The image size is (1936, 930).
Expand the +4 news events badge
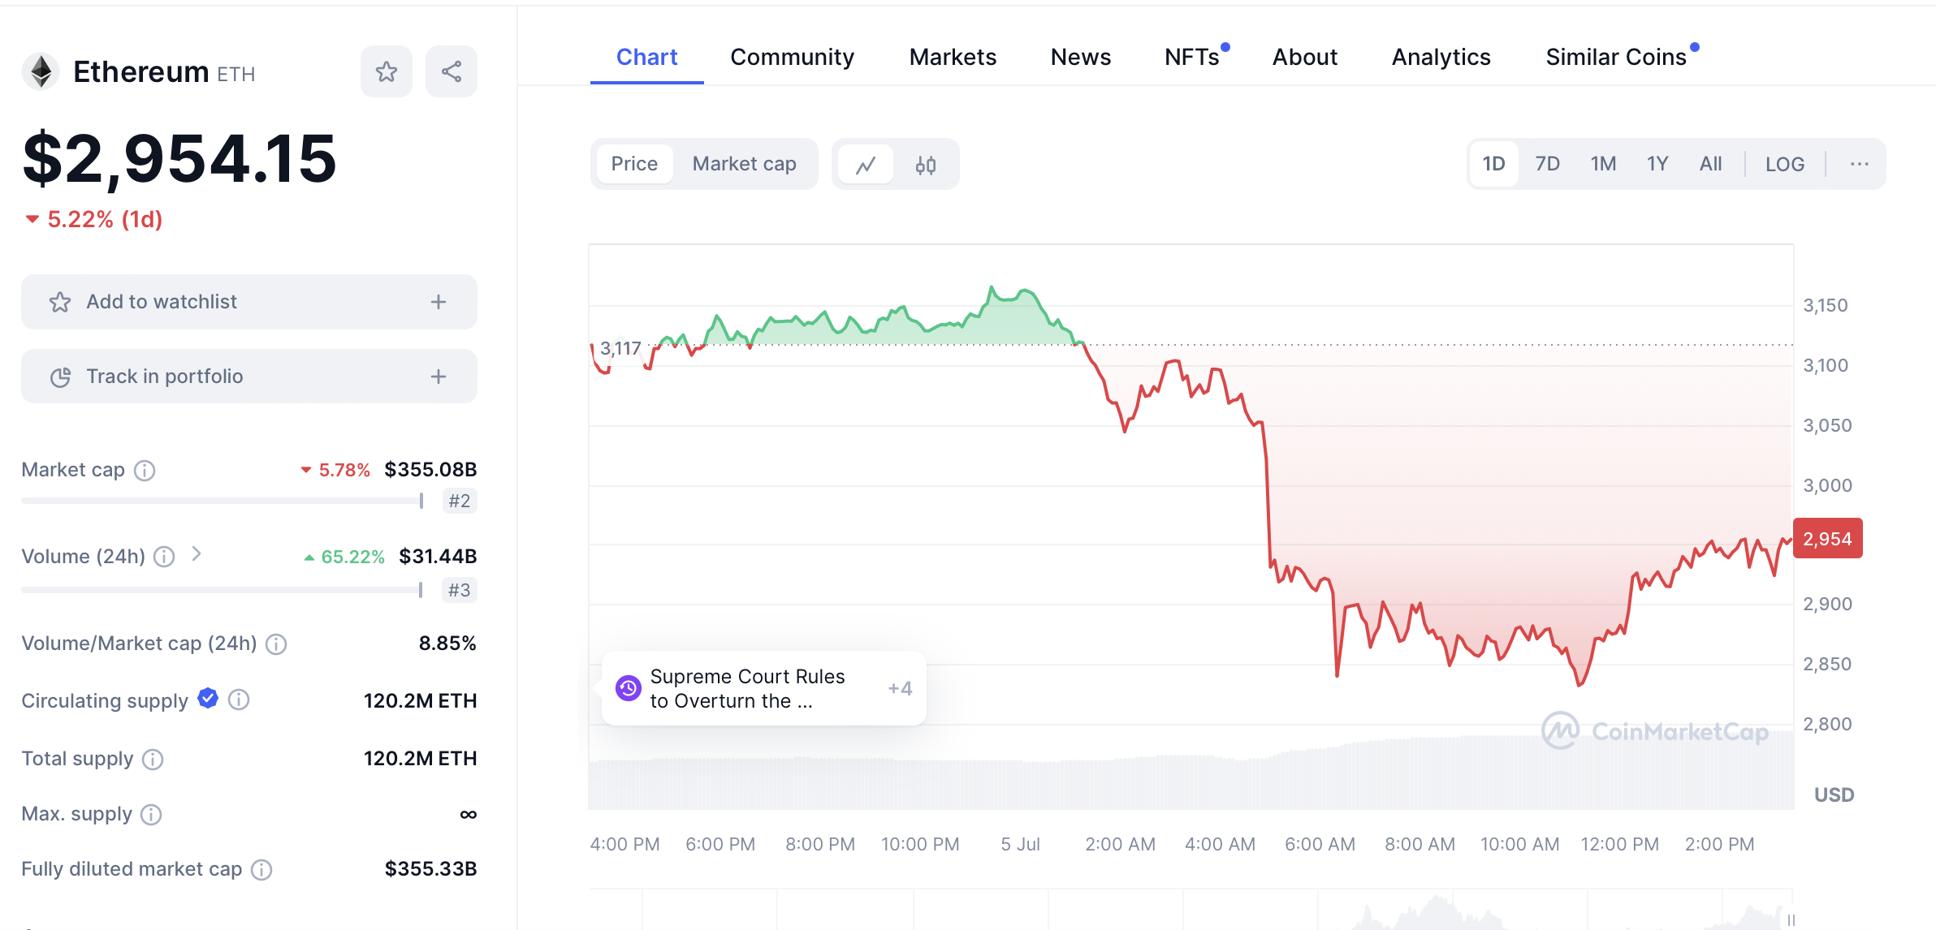pos(900,688)
